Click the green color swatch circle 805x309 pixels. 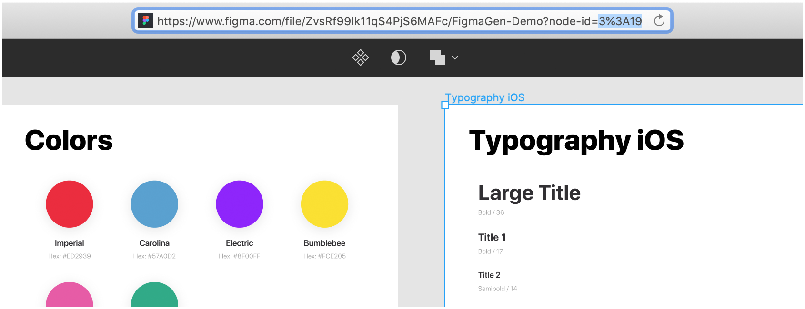point(154,296)
